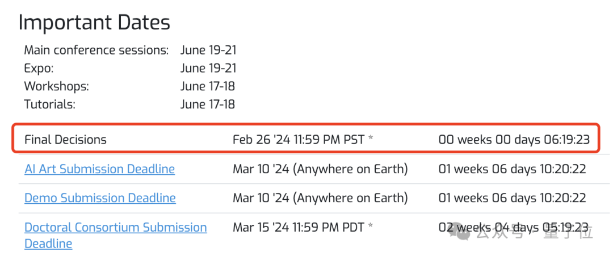Screen dimensions: 613x256
Task: Click the Main conference sessions label
Action: [x=96, y=50]
